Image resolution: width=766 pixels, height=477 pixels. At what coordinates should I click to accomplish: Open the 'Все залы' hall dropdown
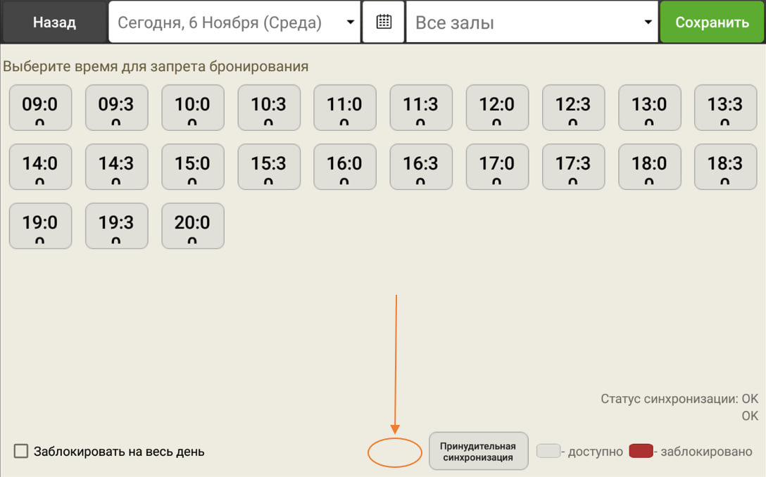pos(532,22)
